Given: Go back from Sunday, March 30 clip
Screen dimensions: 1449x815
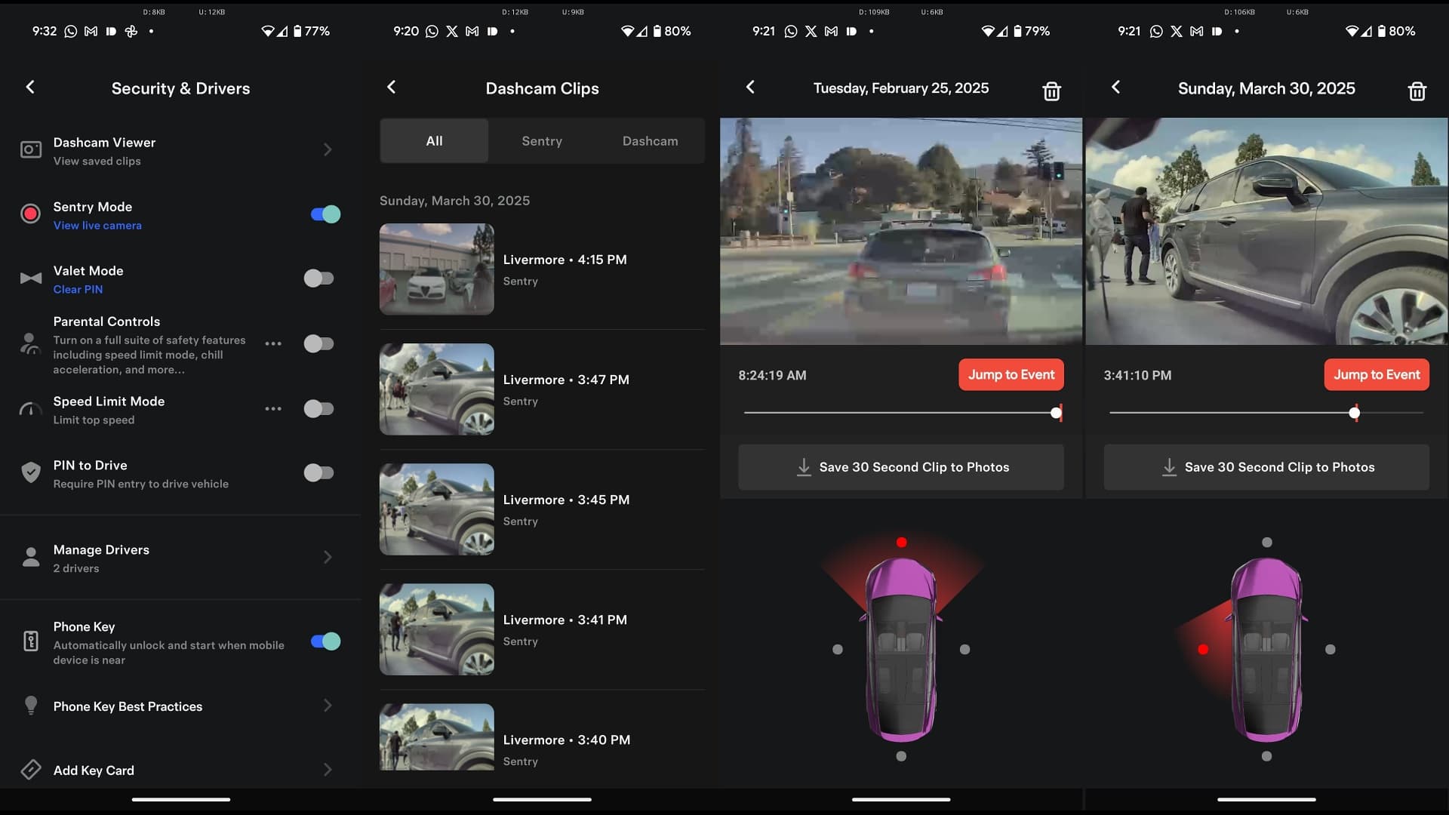Looking at the screenshot, I should click(1115, 88).
